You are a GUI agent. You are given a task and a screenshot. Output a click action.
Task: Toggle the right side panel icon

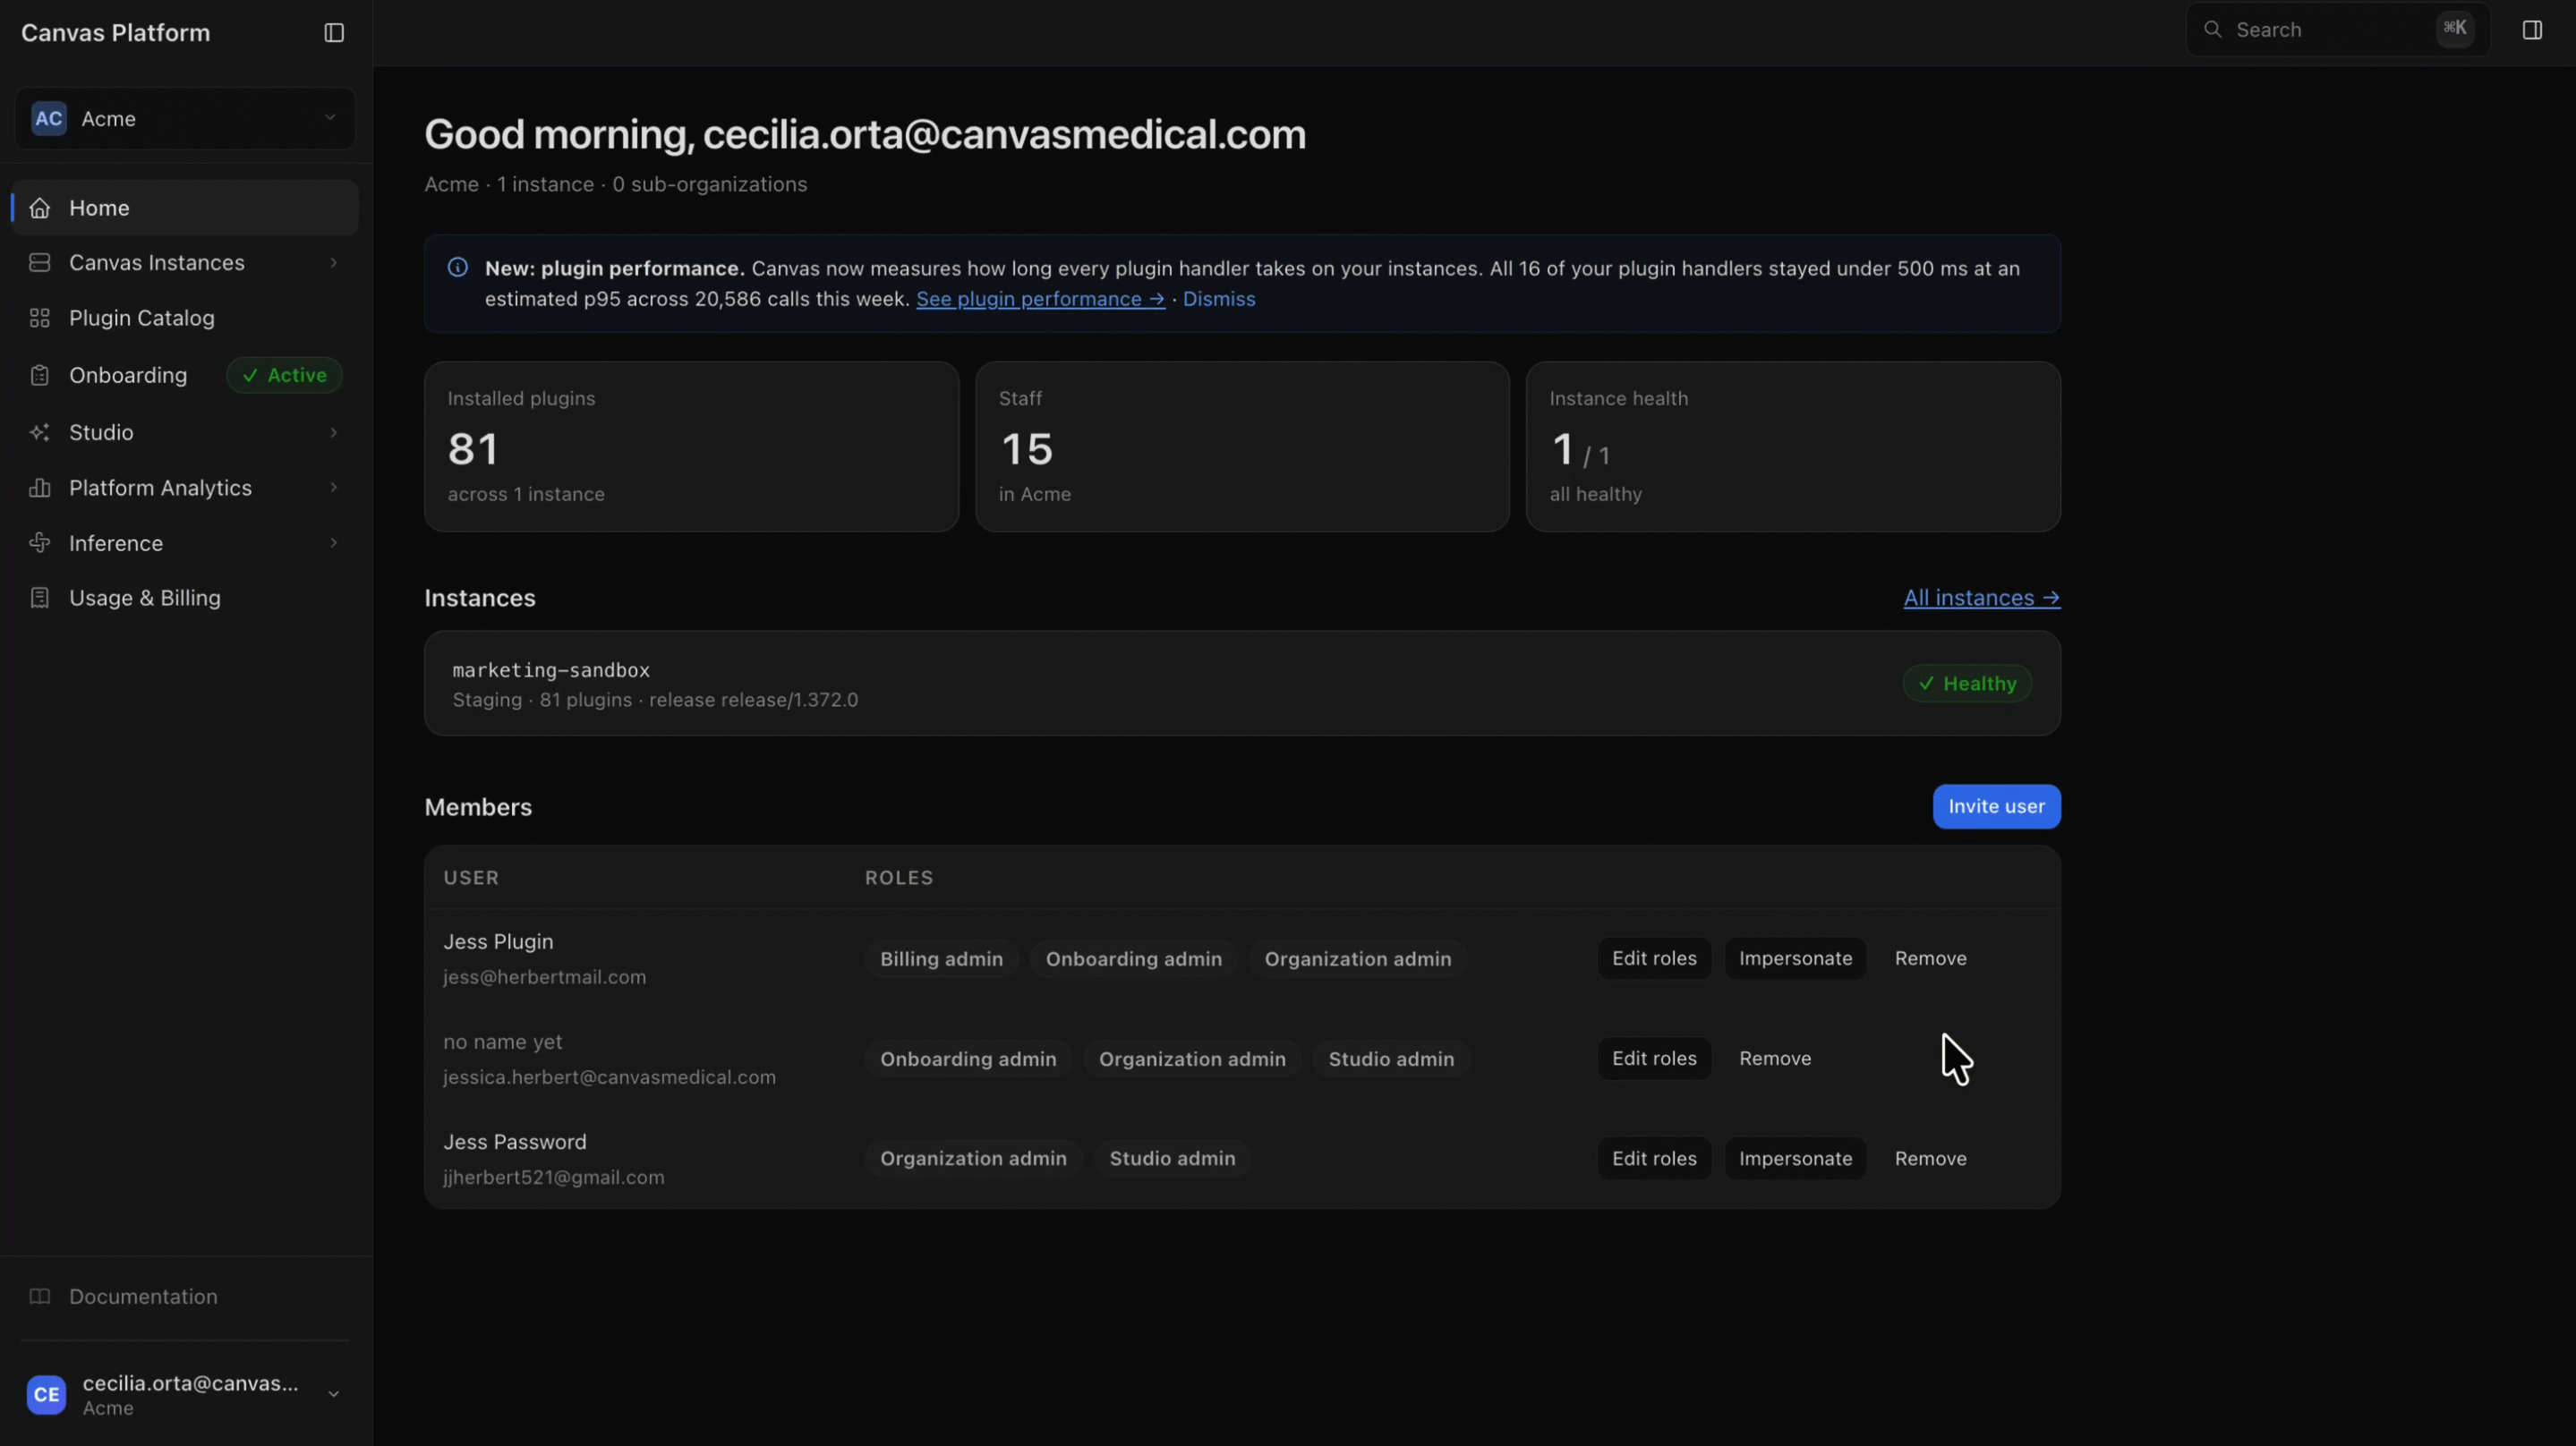tap(2532, 30)
